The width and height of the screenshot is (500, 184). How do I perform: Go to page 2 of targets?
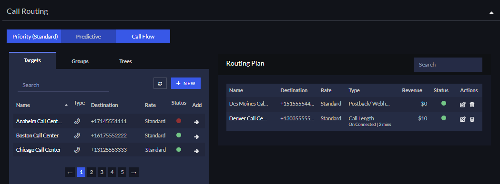tap(91, 172)
